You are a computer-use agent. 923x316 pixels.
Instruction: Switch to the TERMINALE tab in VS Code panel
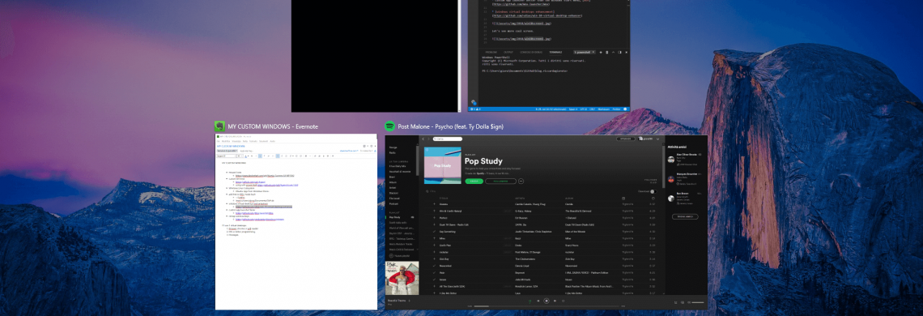pyautogui.click(x=555, y=52)
